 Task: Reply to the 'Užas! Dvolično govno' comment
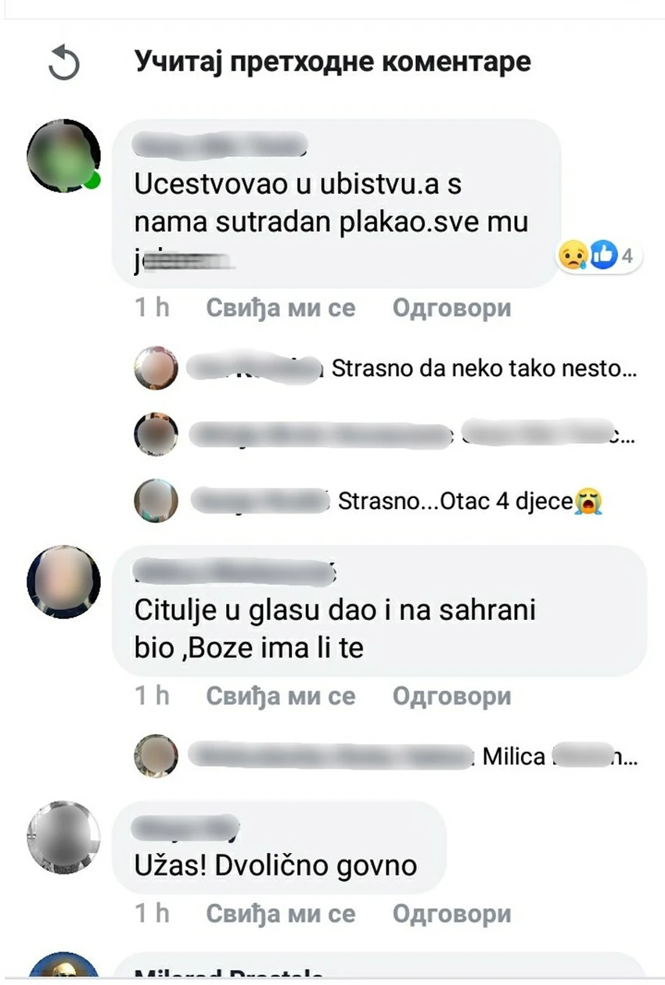pyautogui.click(x=451, y=913)
